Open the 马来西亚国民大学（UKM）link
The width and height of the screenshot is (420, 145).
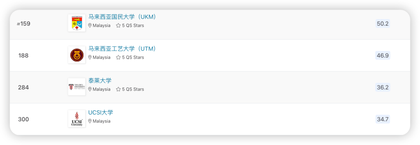coord(122,17)
